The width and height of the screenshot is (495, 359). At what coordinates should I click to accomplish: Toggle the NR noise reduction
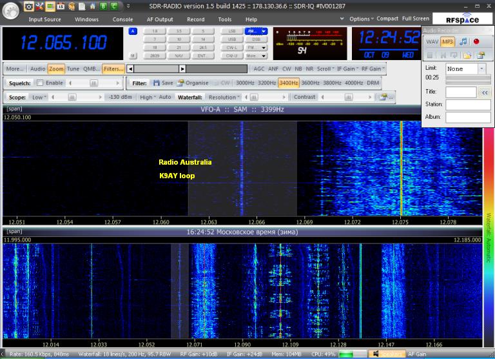click(x=309, y=68)
